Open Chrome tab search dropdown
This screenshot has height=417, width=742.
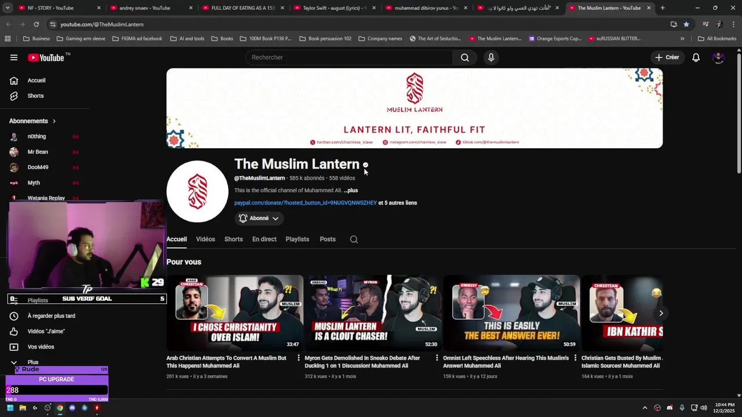pos(8,8)
